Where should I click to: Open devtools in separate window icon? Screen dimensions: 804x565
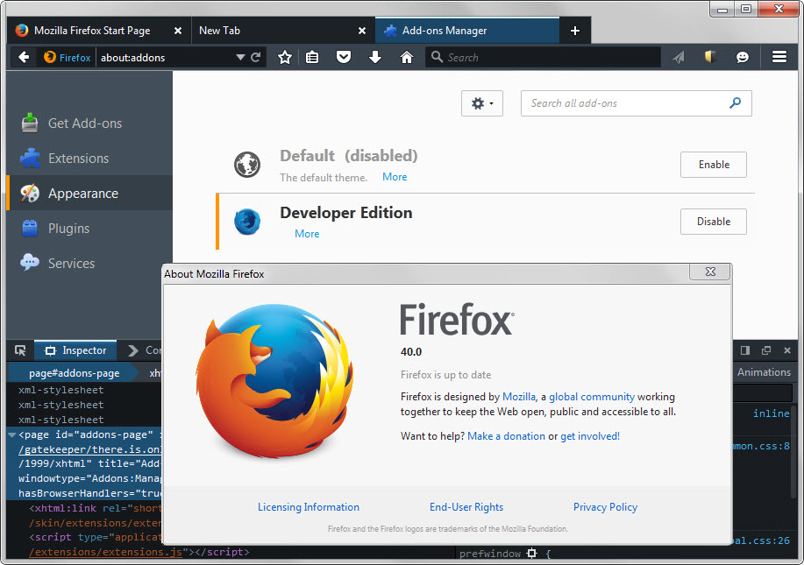pos(766,350)
